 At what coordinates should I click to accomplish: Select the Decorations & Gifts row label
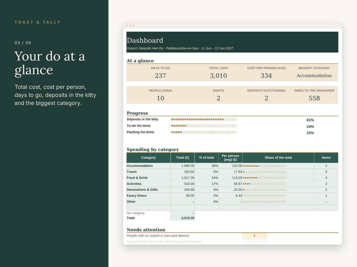142,190
